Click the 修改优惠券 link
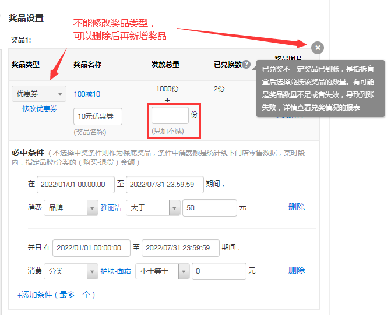The image size is (391, 315). [x=40, y=109]
